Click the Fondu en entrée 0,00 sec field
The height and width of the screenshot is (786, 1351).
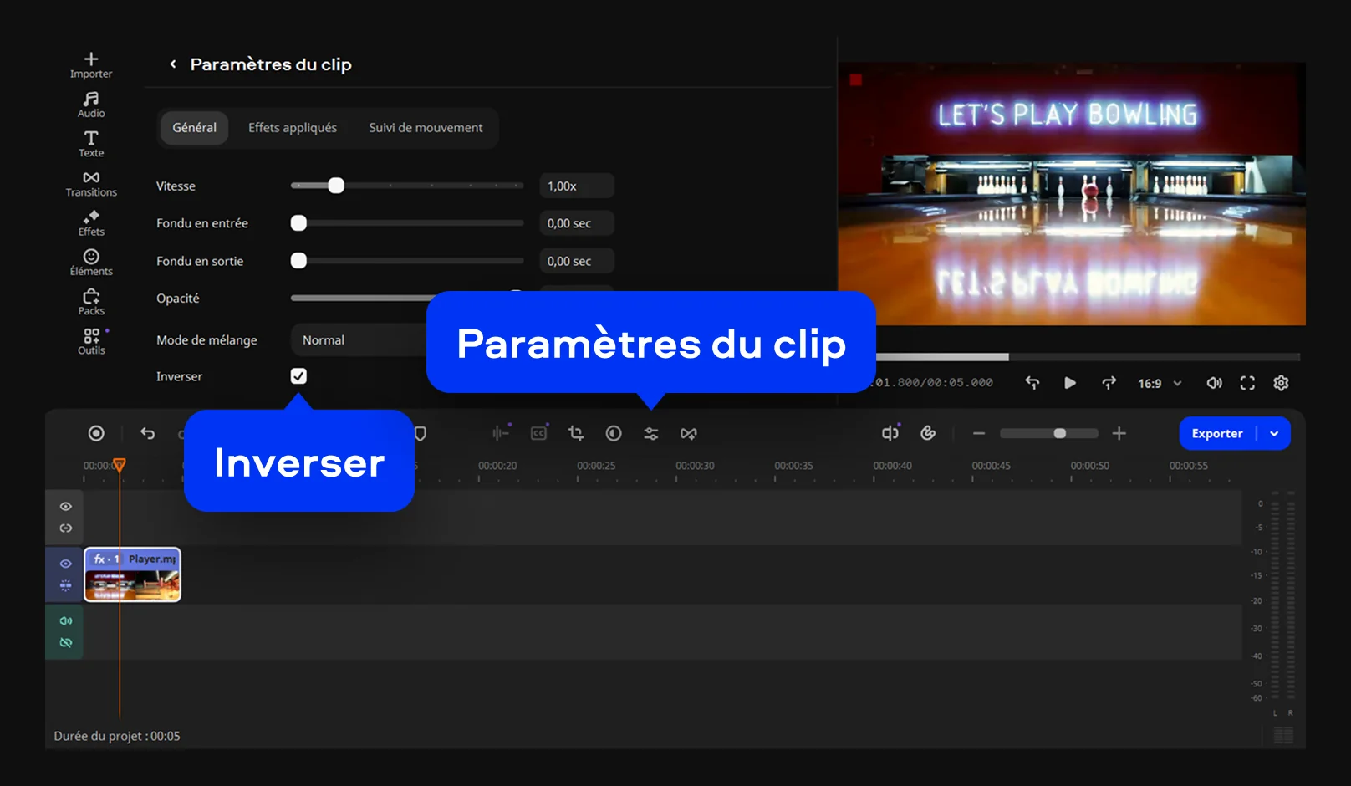click(577, 223)
